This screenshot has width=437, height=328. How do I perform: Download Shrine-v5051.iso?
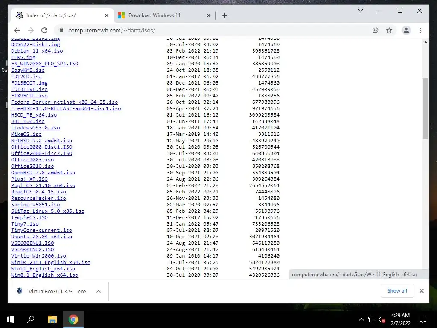tap(35, 205)
